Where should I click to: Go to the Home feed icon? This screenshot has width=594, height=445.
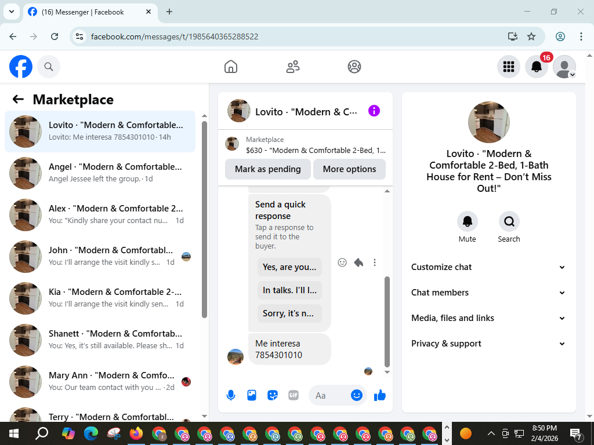[x=231, y=67]
